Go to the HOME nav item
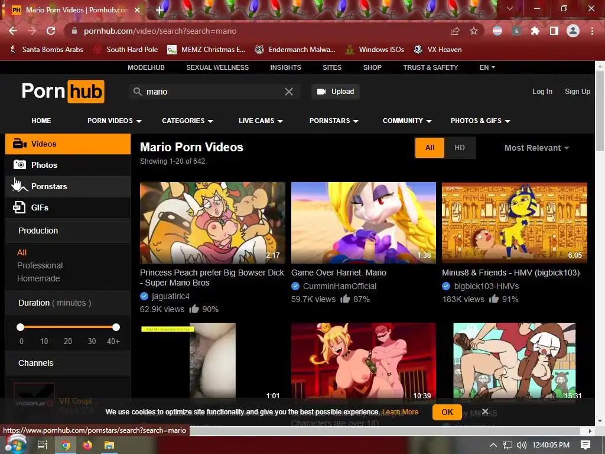 coord(41,121)
